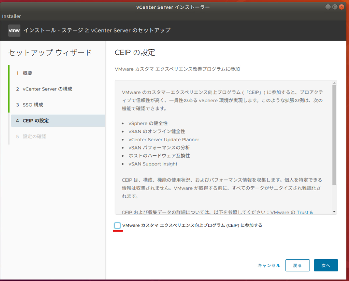This screenshot has width=349, height=281.
Task: Enable the CEIP participation checkbox
Action: [117, 225]
